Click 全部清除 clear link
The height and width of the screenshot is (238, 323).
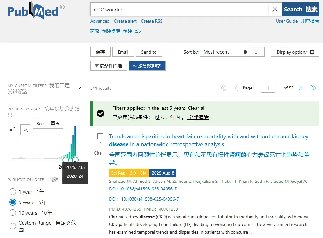click(x=198, y=117)
